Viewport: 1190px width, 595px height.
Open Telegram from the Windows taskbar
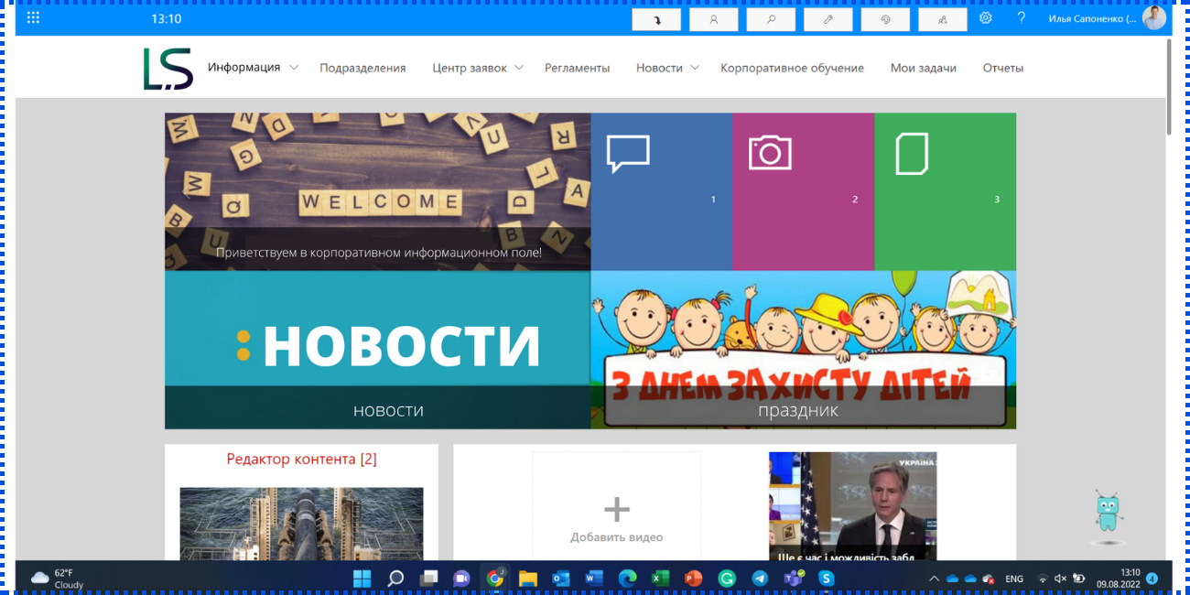tap(760, 579)
